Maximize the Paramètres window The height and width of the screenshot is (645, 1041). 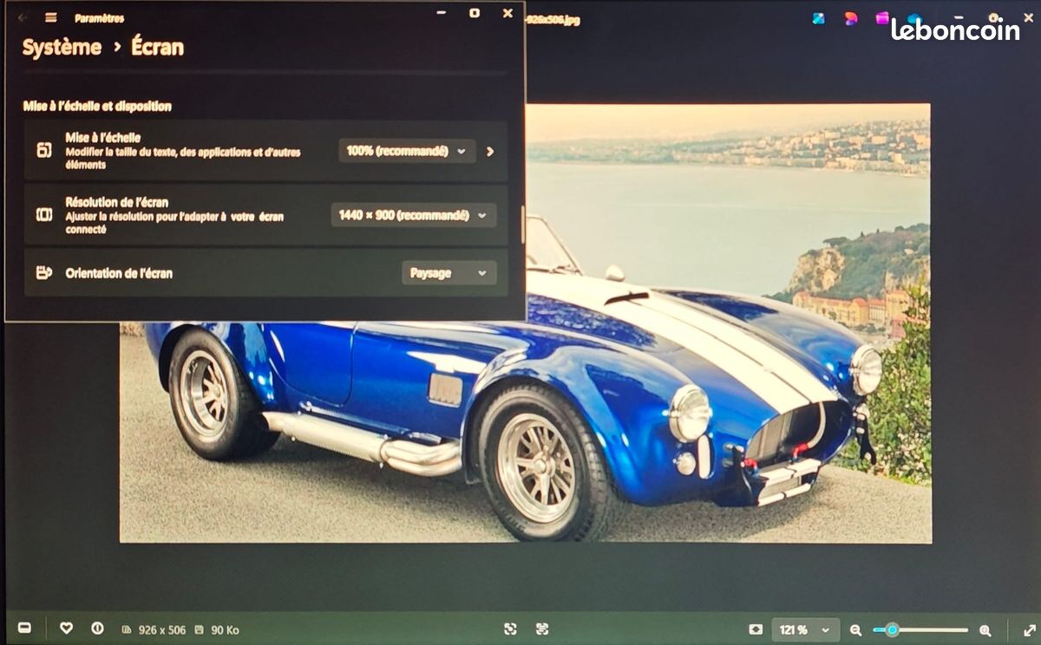point(474,13)
